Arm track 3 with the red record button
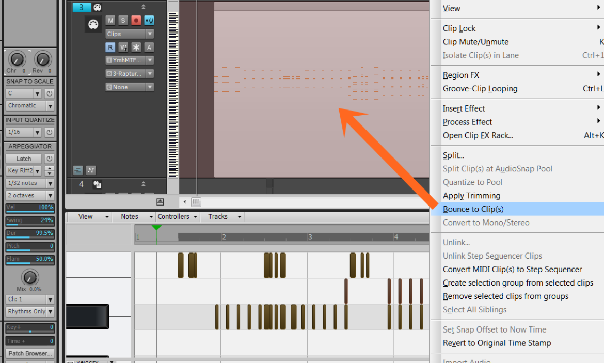This screenshot has height=363, width=604. pyautogui.click(x=136, y=21)
